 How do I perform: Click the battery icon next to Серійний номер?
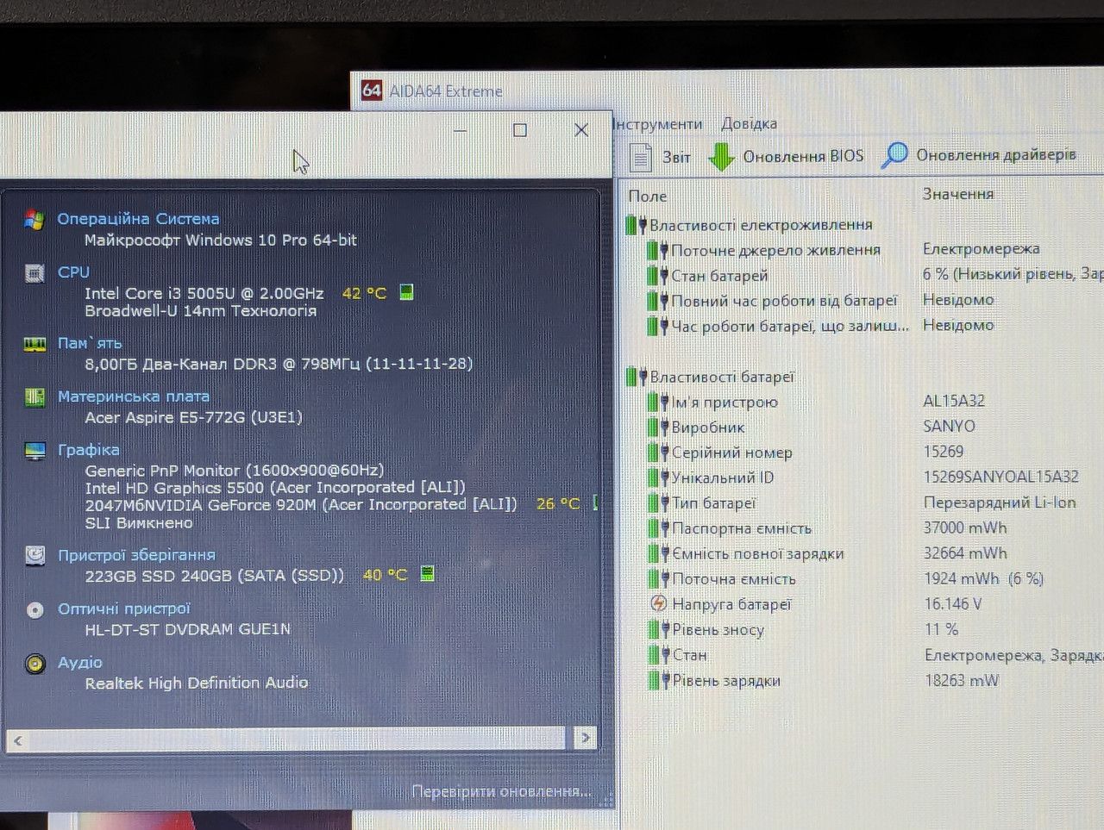point(658,452)
